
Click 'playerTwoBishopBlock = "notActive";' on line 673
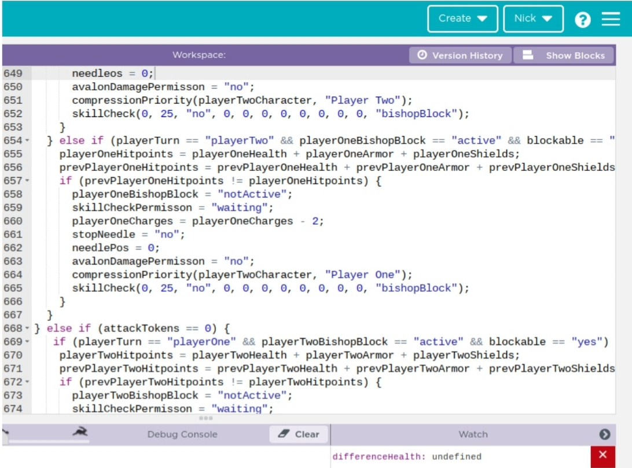coord(182,396)
